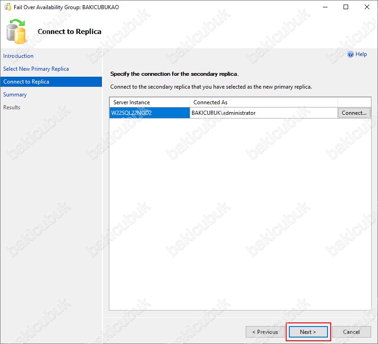Cancel the failover wizard
378x344 pixels.
[x=351, y=332]
